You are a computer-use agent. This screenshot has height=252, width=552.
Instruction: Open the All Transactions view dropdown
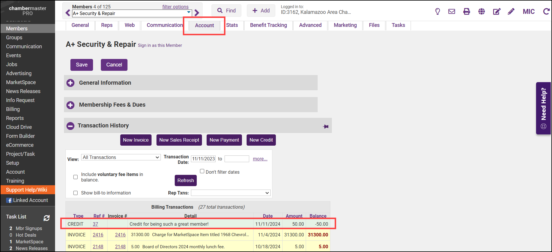coord(121,157)
